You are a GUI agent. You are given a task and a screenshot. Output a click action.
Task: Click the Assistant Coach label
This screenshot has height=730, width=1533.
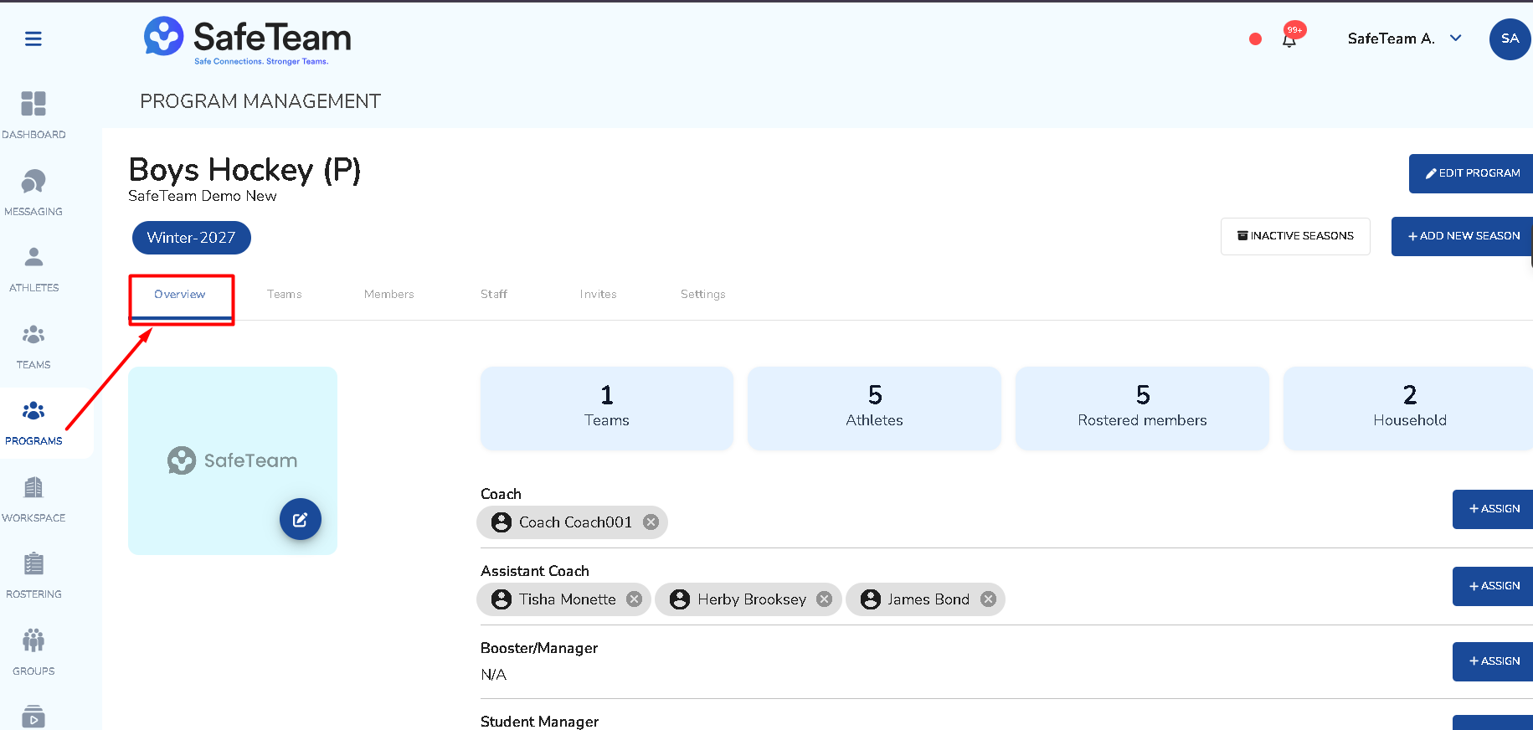coord(535,571)
